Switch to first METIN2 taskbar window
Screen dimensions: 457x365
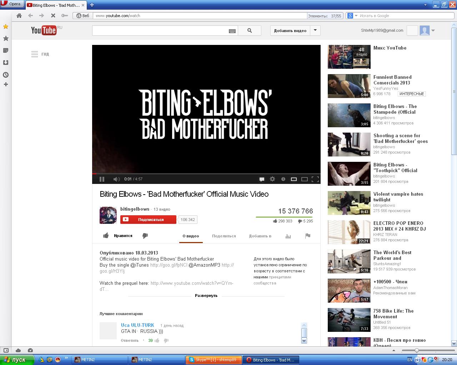100,360
